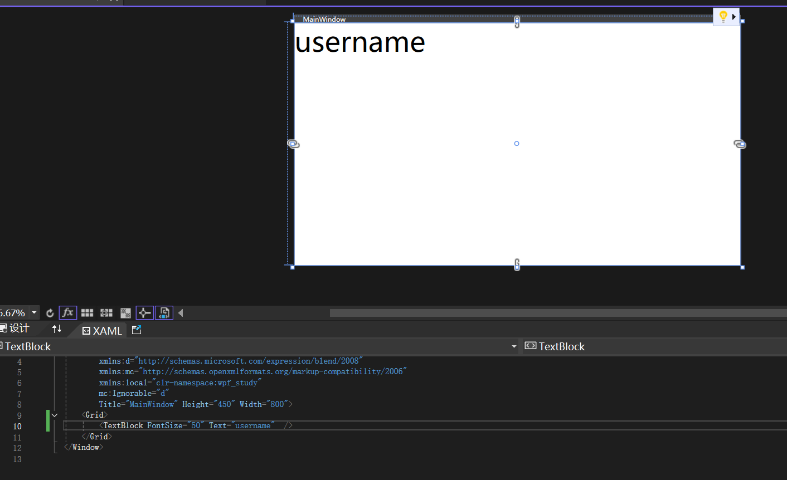Click the top margin chain-link anchor
This screenshot has height=480, width=787.
pos(517,22)
